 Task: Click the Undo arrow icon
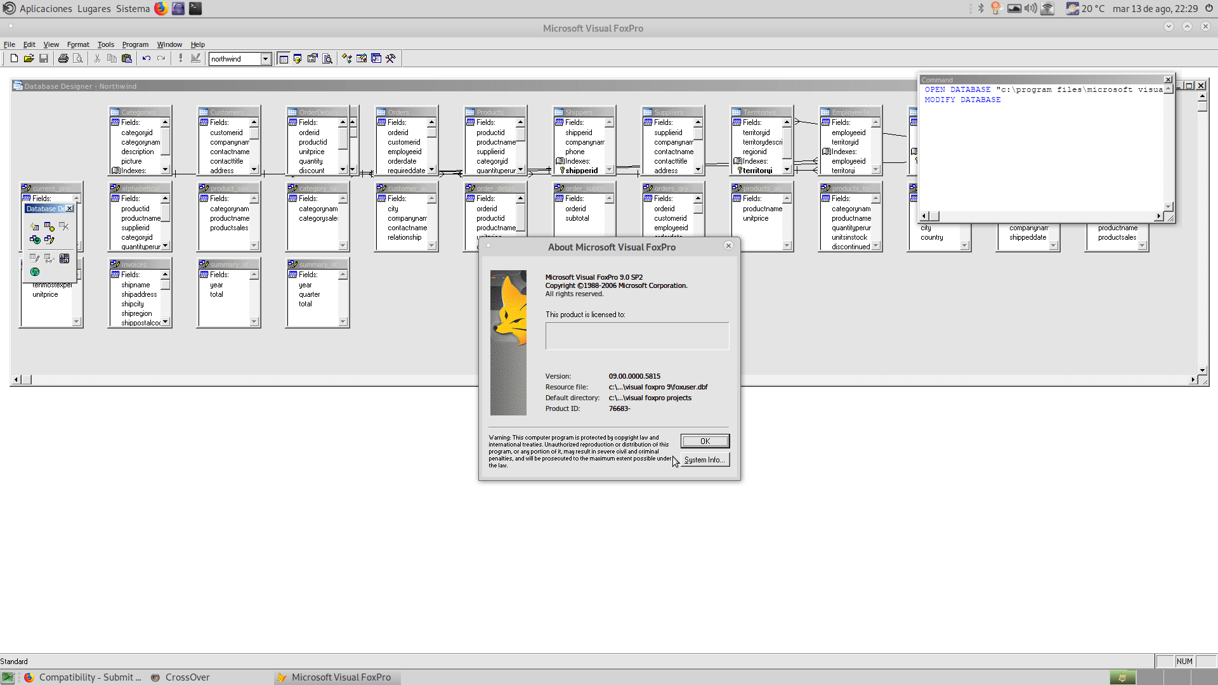147,58
